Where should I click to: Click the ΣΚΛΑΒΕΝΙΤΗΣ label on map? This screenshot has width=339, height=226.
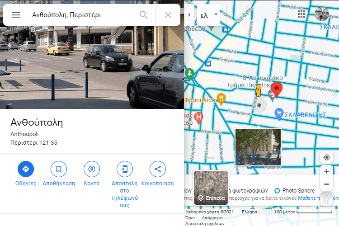pos(305,115)
